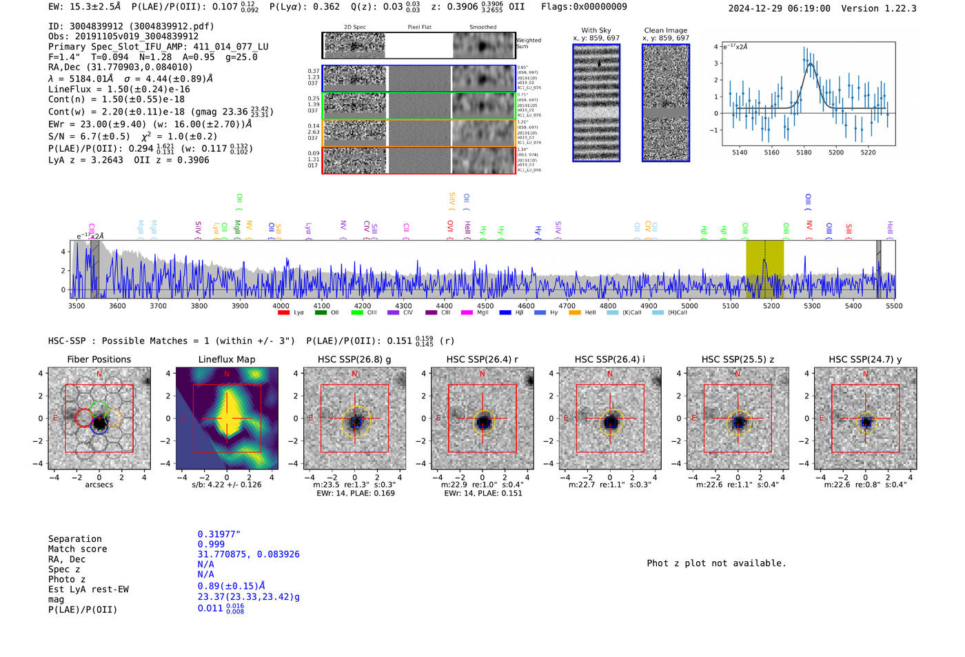Click the Lyα red legend swatch
Image resolution: width=965 pixels, height=657 pixels.
tap(283, 313)
